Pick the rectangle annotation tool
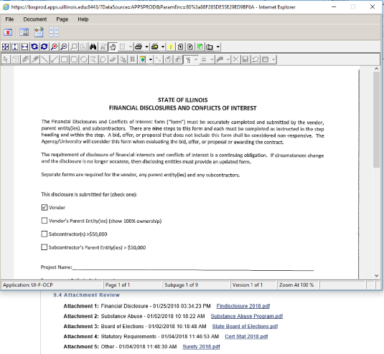384x354 pixels. [x=64, y=59]
